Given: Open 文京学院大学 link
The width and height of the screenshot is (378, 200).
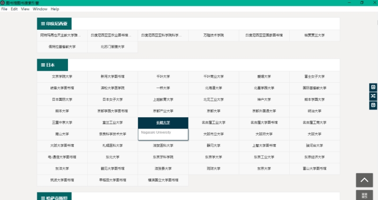Looking at the screenshot, I should 62,77.
